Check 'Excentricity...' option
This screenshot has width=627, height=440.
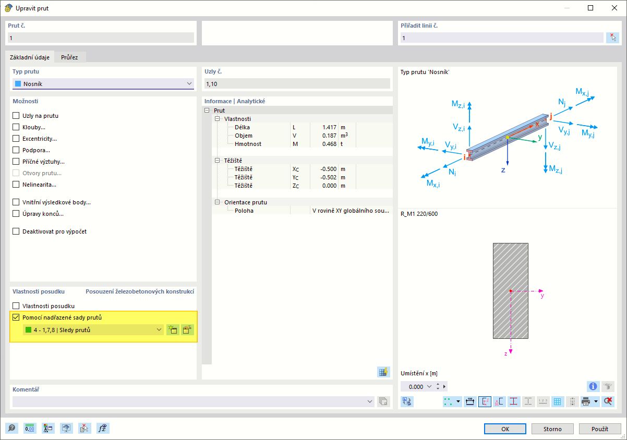16,139
